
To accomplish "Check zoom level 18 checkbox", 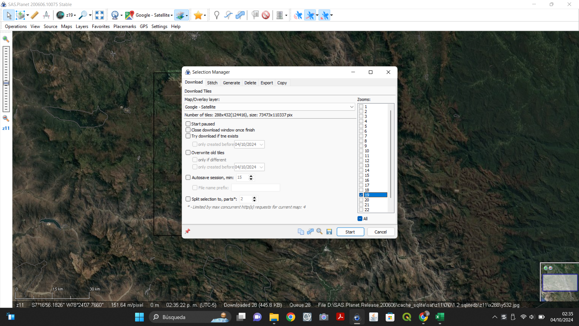I will pyautogui.click(x=361, y=190).
